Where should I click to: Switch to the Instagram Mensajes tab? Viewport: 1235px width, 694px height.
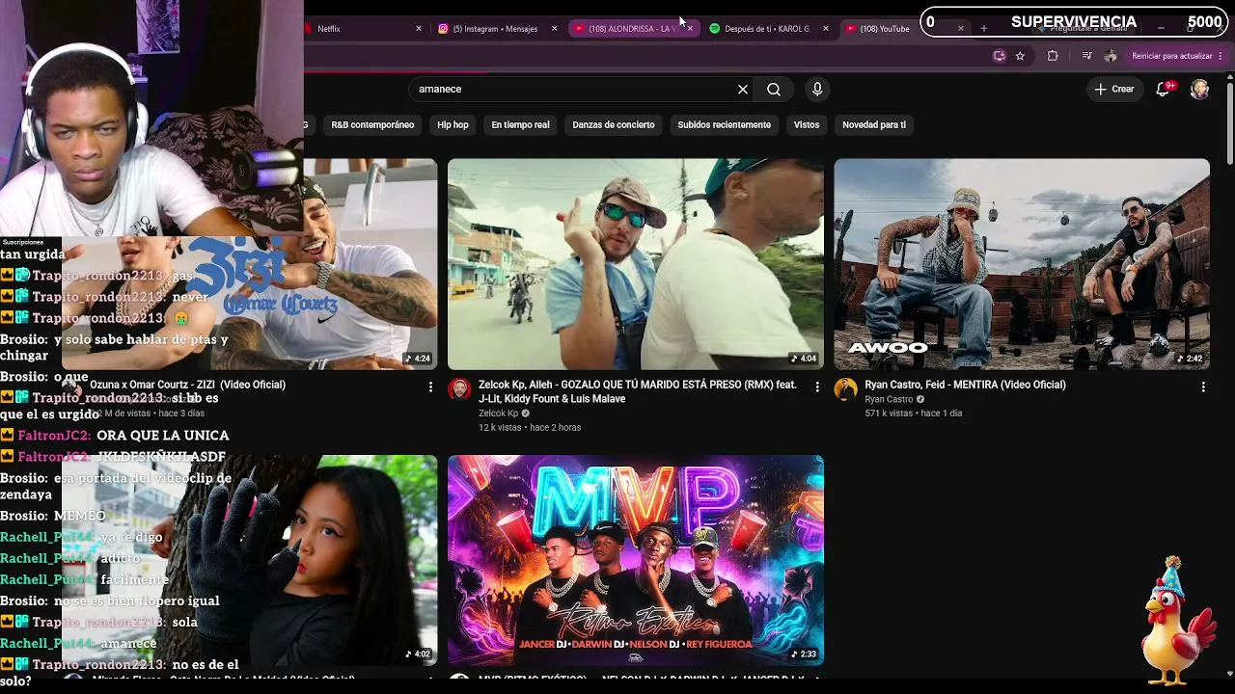point(498,29)
